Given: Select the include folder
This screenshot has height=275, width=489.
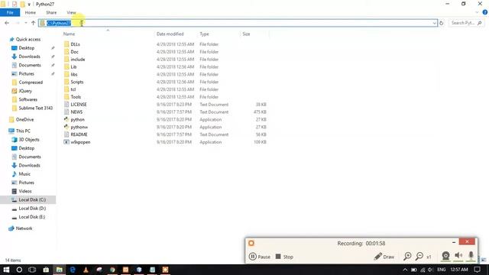Looking at the screenshot, I should [78, 60].
